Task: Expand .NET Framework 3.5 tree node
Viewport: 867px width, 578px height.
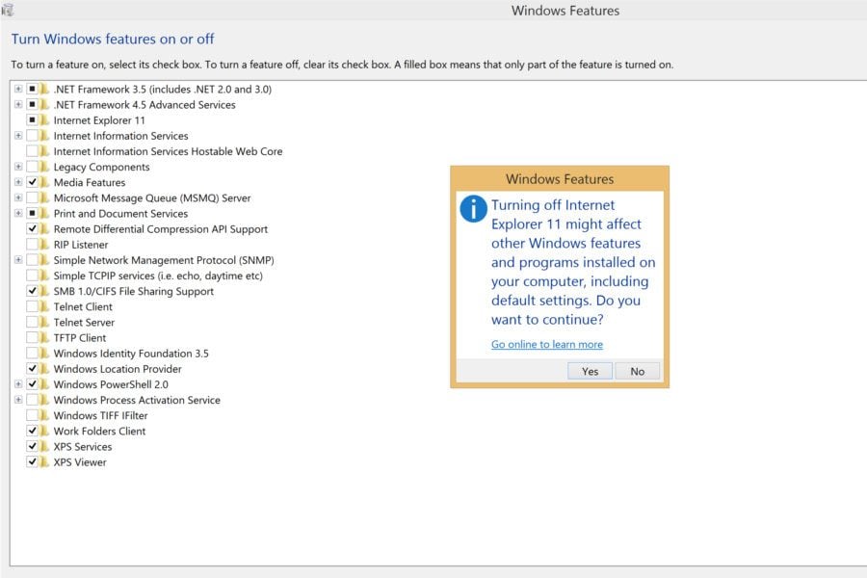Action: click(x=18, y=89)
